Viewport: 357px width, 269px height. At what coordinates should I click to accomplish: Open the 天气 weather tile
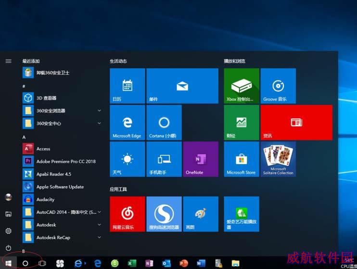pyautogui.click(x=127, y=159)
